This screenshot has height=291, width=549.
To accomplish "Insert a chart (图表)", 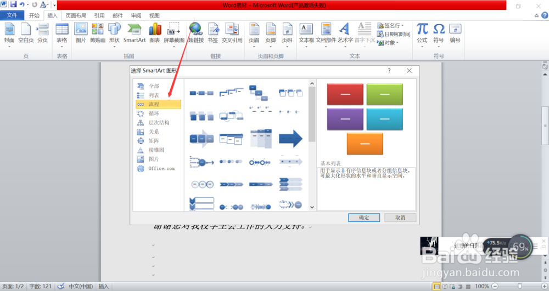I will click(x=155, y=33).
